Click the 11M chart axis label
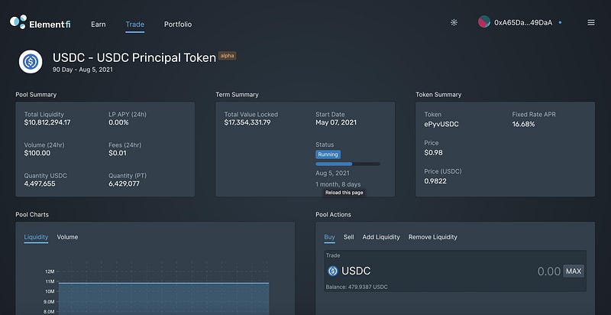The height and width of the screenshot is (315, 611). coord(50,281)
